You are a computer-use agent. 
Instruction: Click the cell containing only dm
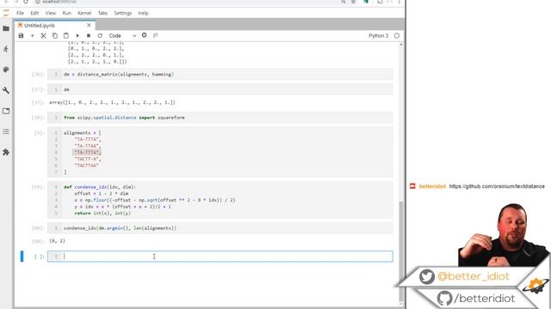(220, 89)
